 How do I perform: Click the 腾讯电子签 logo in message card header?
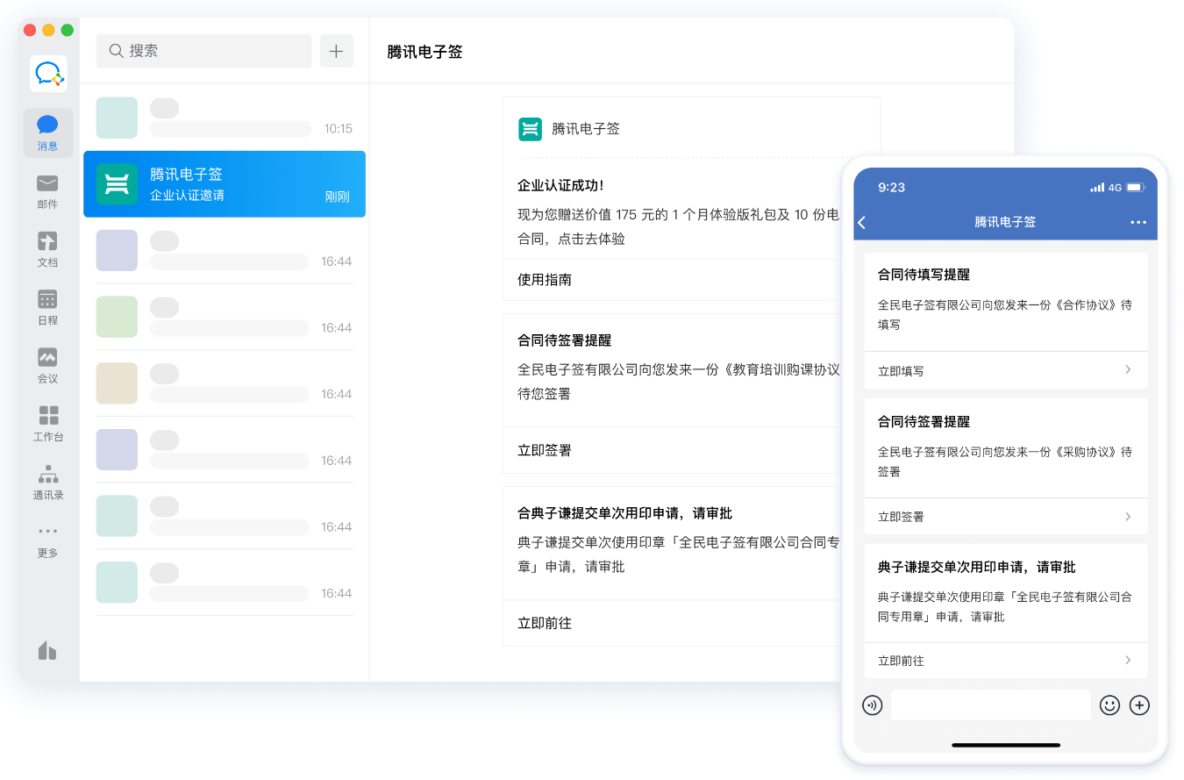click(x=530, y=129)
